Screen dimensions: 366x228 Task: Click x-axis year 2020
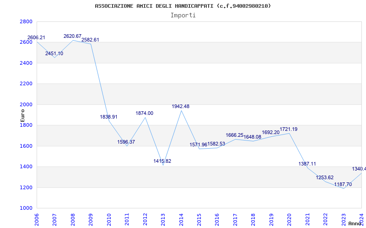pos(290,219)
